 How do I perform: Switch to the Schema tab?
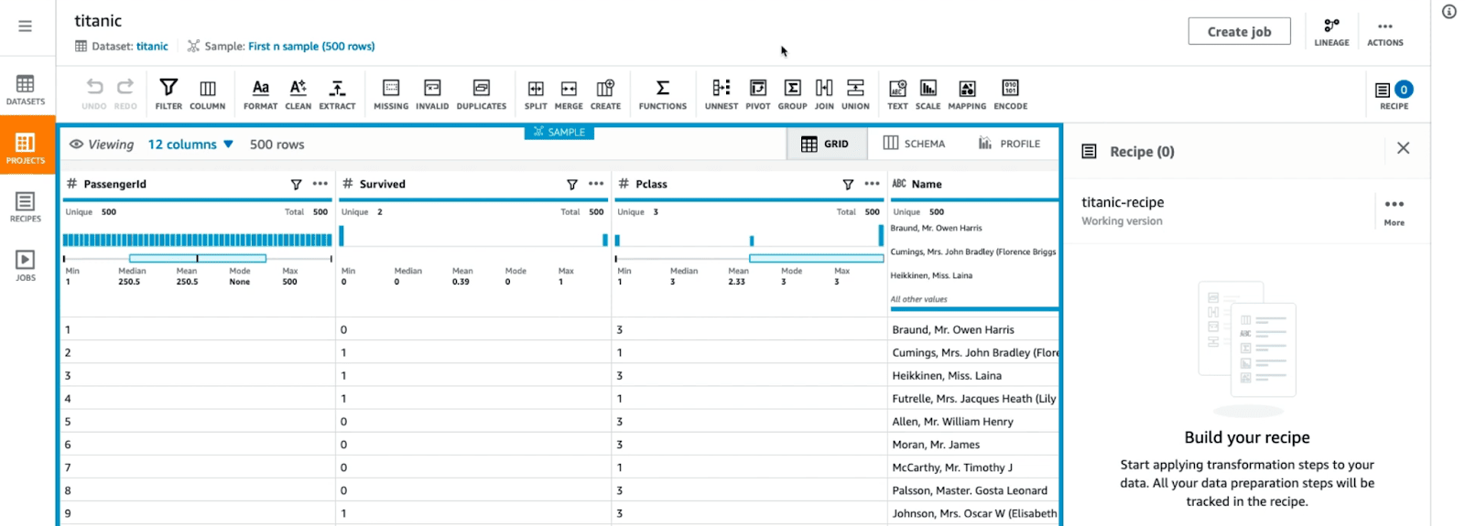click(x=914, y=144)
